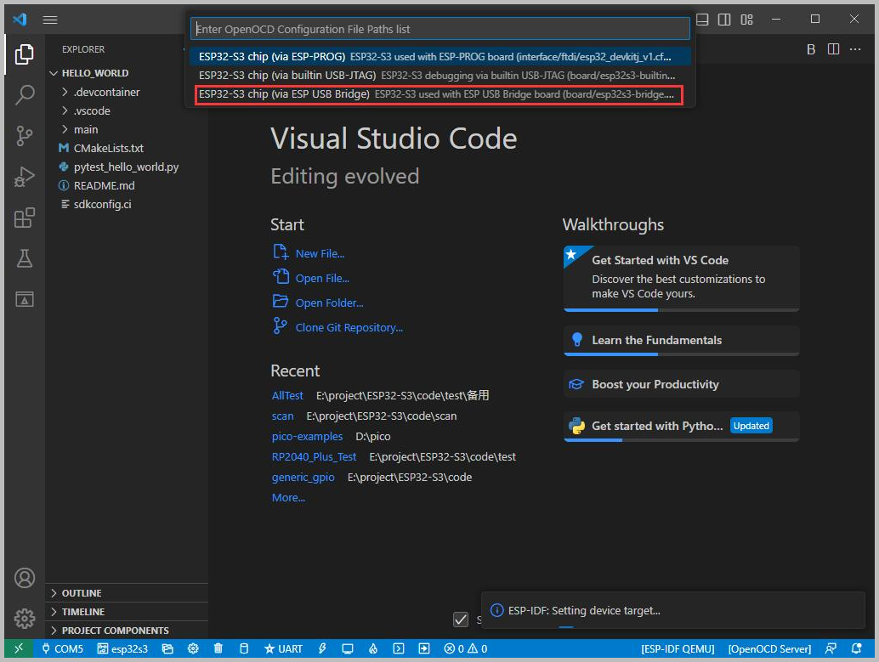Expand the .devcontainer folder

[105, 92]
